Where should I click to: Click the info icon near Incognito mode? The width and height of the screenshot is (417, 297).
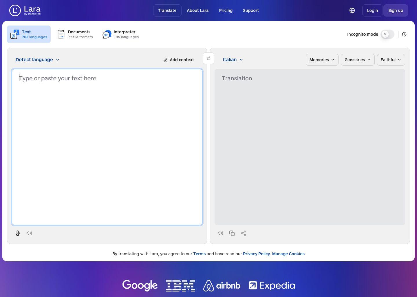[404, 34]
